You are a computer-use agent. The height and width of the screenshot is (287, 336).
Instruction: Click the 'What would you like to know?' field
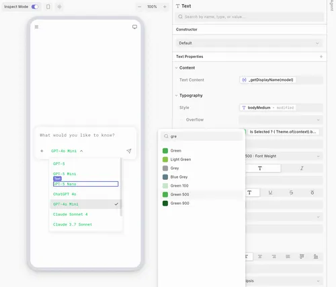(x=77, y=135)
